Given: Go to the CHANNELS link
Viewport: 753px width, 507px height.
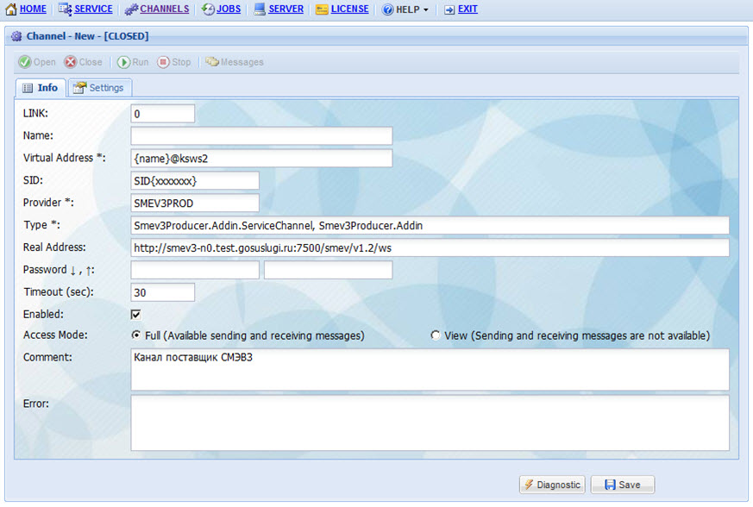Looking at the screenshot, I should click(165, 9).
